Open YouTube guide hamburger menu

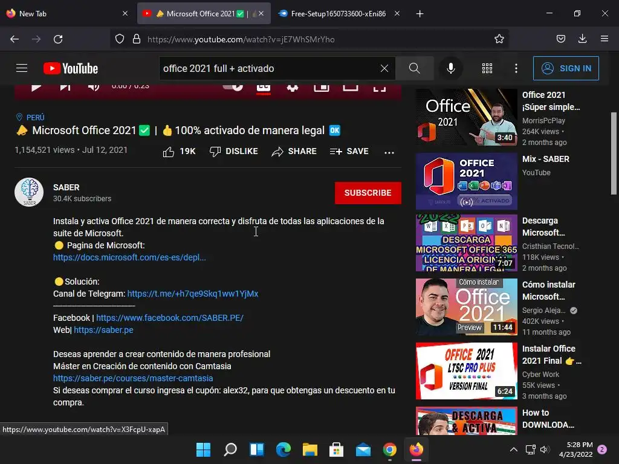click(22, 68)
